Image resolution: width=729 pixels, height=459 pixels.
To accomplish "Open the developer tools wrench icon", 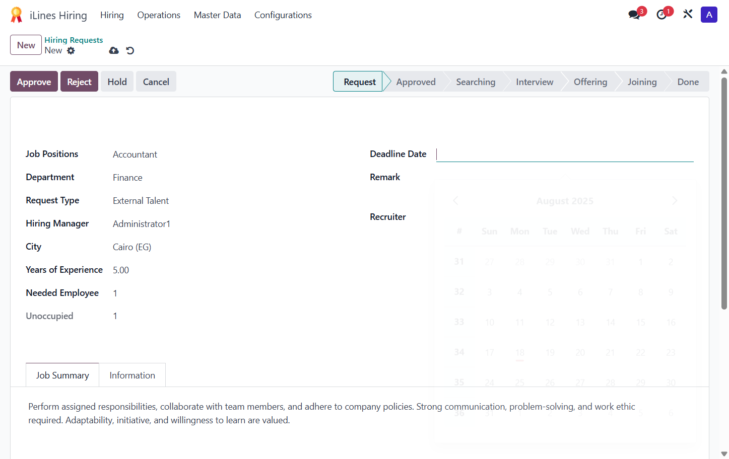I will 688,14.
